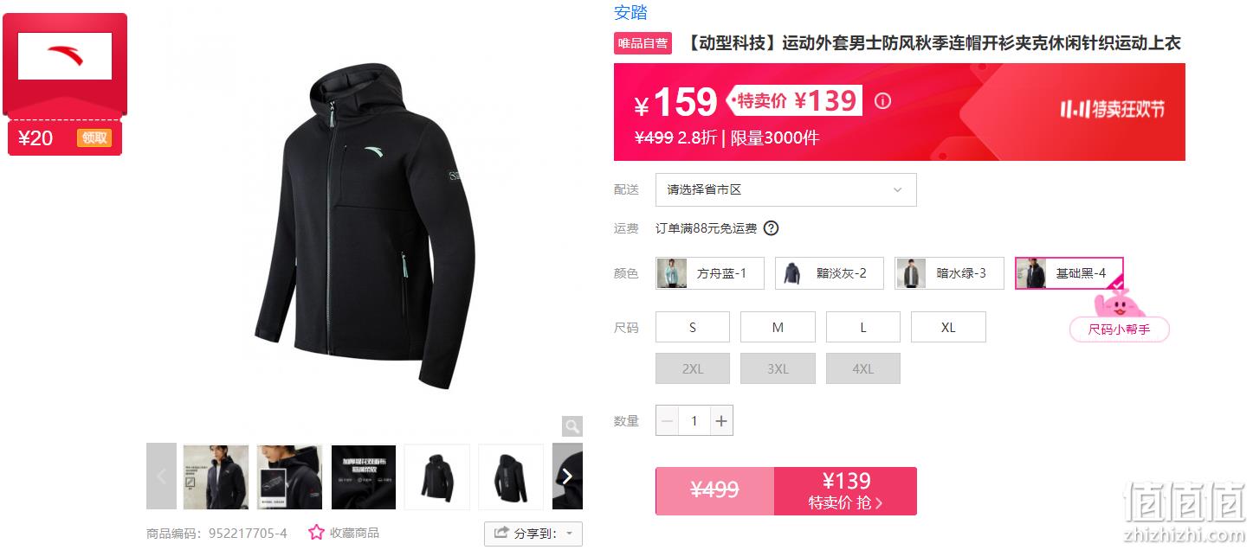1253x550 pixels.
Task: Select size XL
Action: [x=948, y=327]
